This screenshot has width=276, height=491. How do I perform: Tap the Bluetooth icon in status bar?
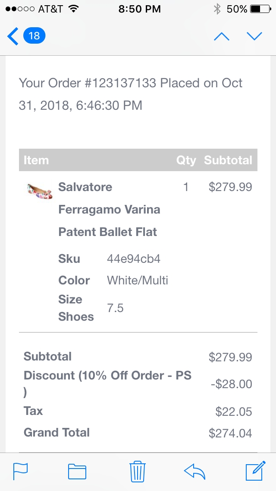click(217, 9)
